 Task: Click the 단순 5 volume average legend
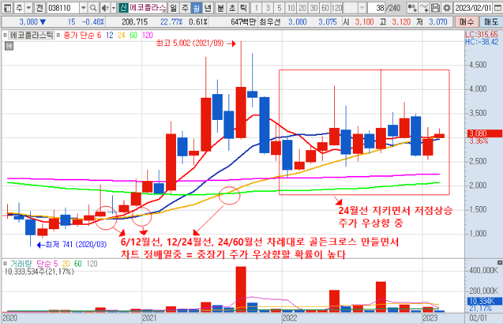click(47, 264)
